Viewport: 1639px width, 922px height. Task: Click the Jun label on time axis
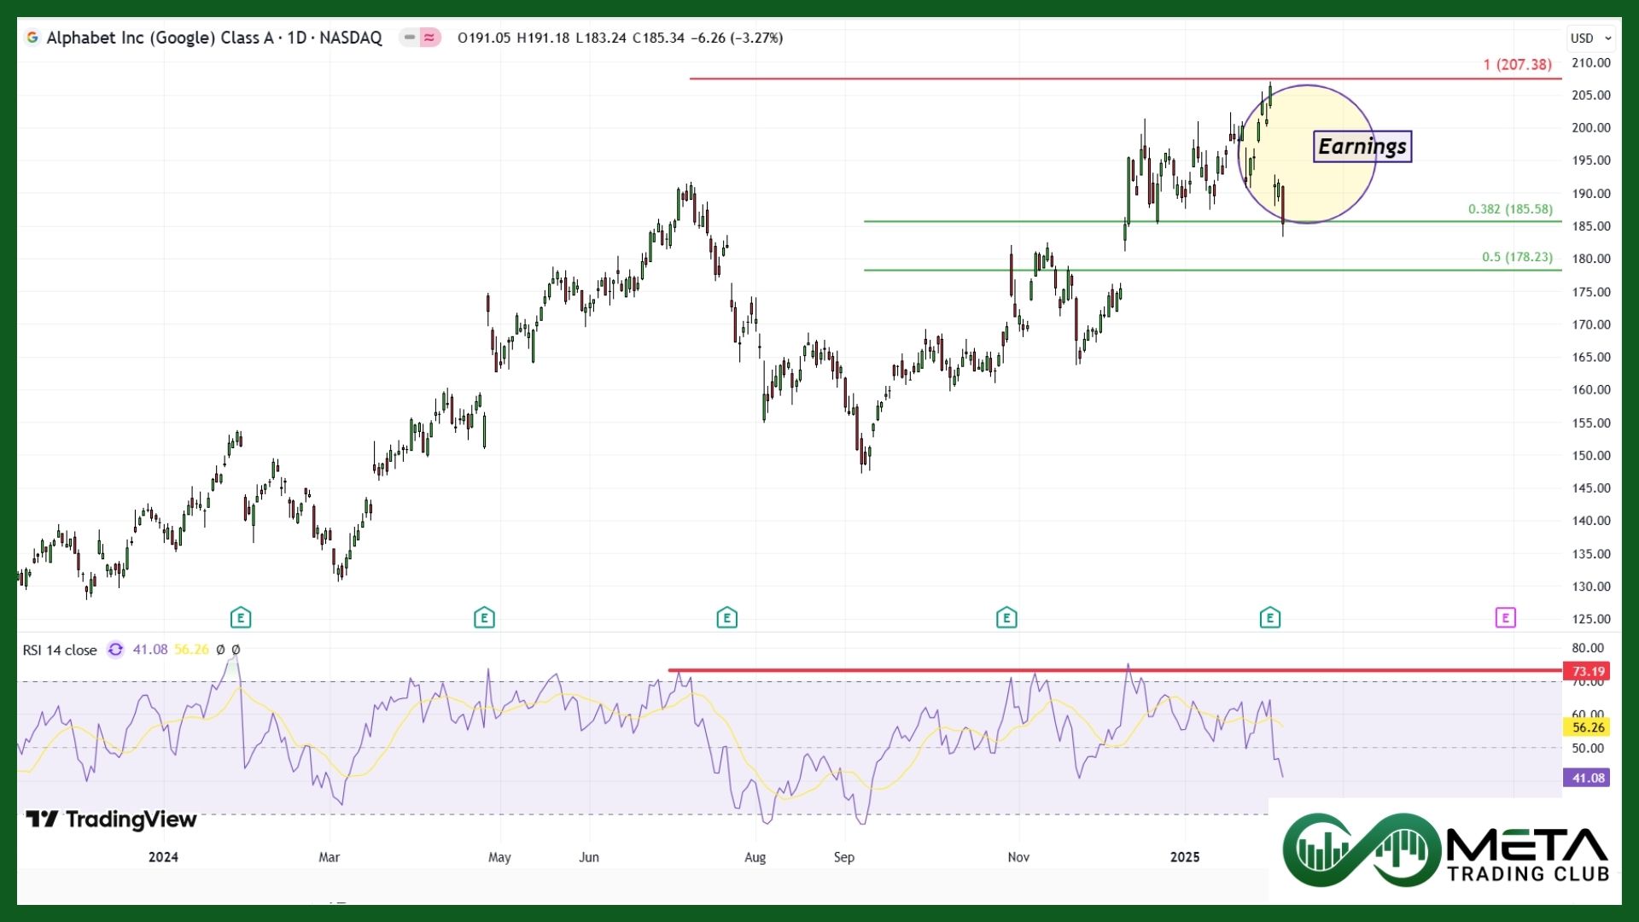pos(589,857)
